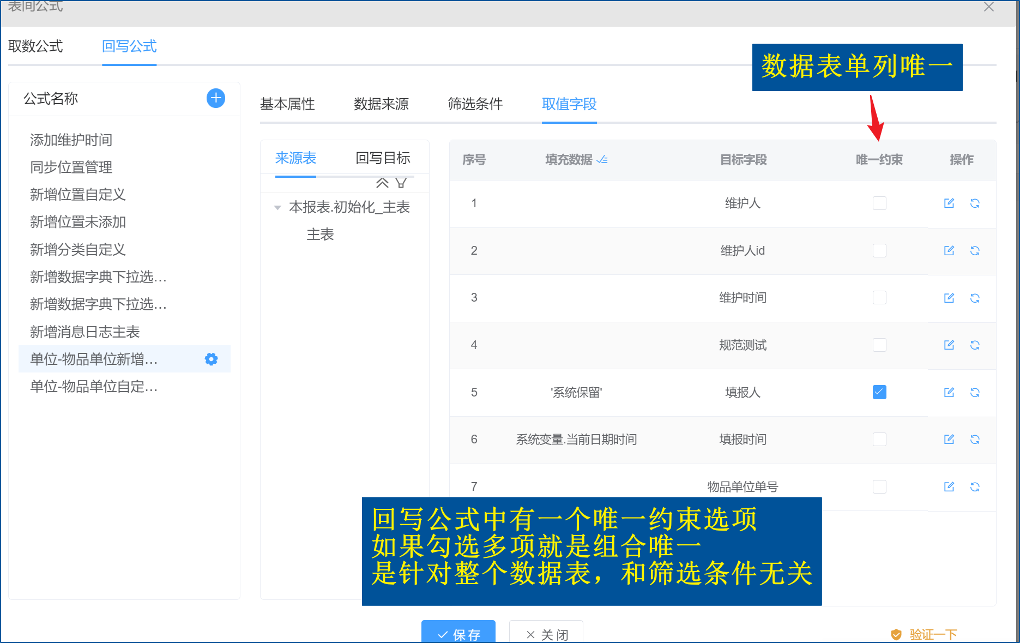Uncheck unique constraint for 填报人
The image size is (1020, 643).
pyautogui.click(x=879, y=392)
